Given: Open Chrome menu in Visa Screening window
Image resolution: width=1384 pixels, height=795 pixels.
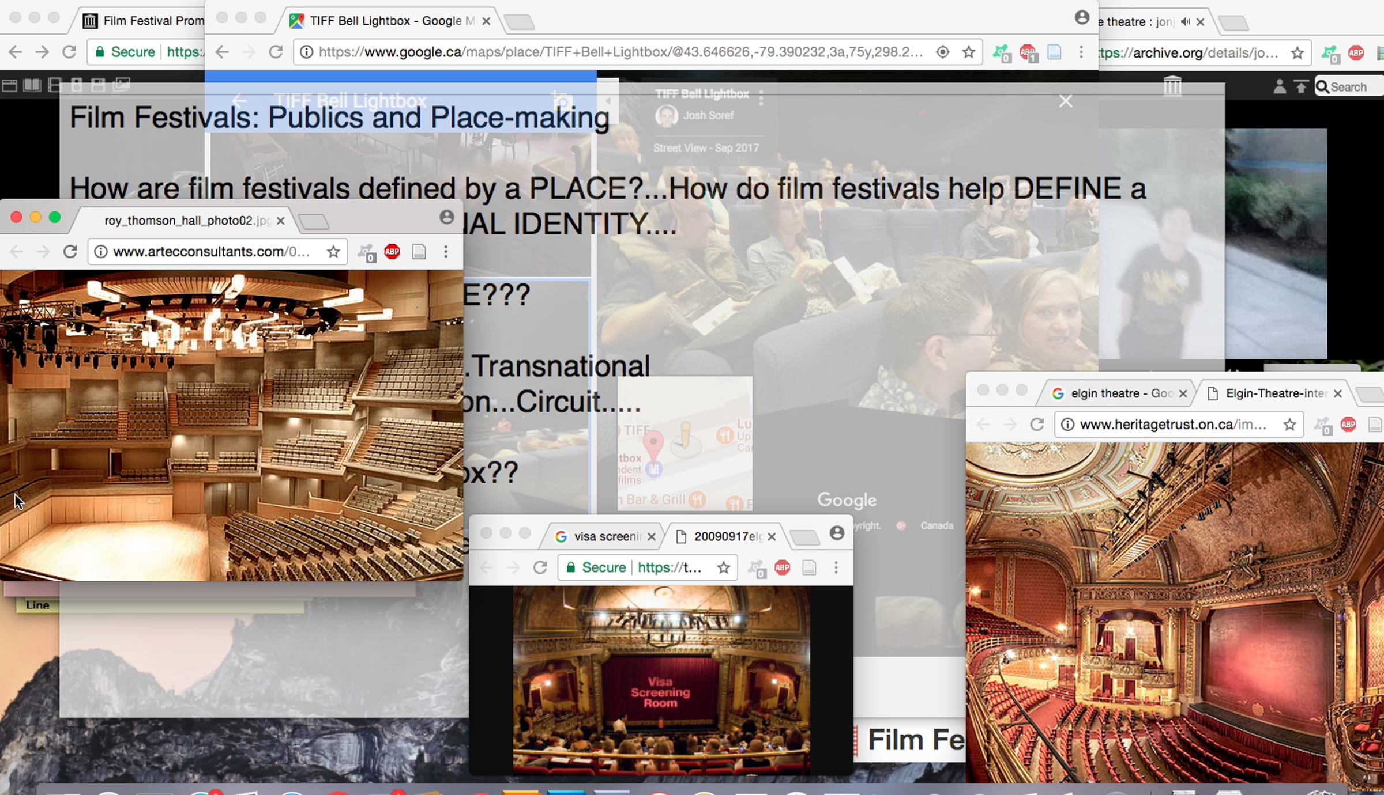Looking at the screenshot, I should [x=836, y=567].
